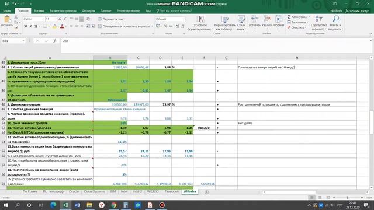Toggle italic К formatting
The height and width of the screenshot is (210, 374).
coord(30,26)
